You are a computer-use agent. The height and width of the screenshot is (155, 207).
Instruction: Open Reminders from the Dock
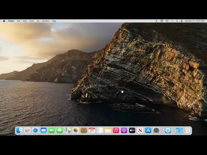[x=100, y=130]
